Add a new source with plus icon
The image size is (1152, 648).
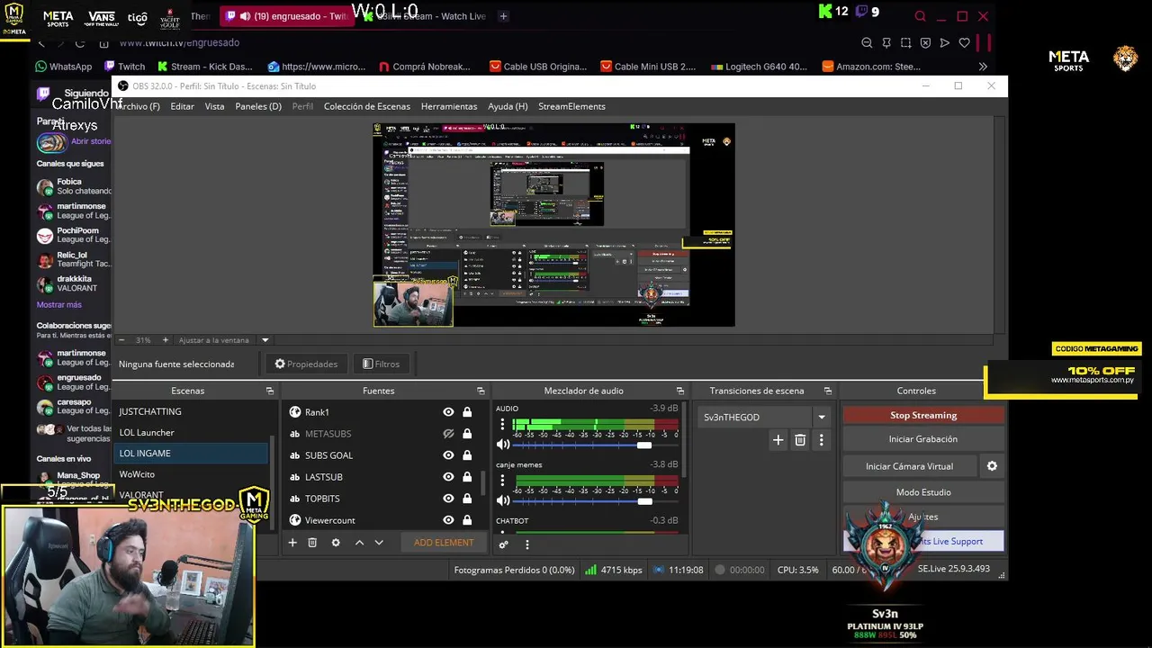tap(292, 543)
